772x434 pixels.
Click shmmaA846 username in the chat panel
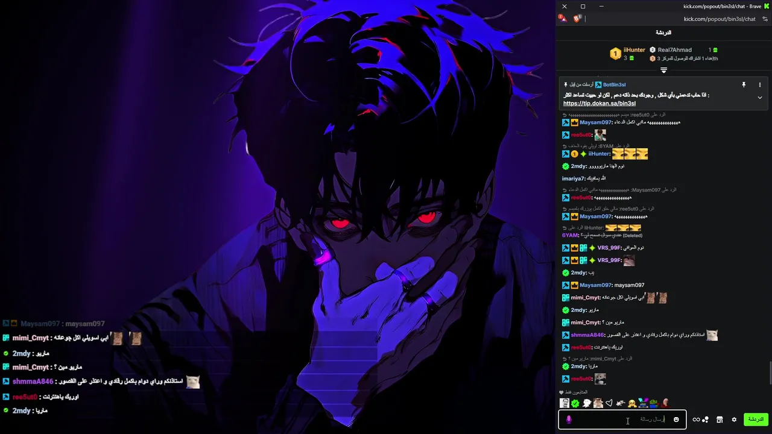click(587, 335)
